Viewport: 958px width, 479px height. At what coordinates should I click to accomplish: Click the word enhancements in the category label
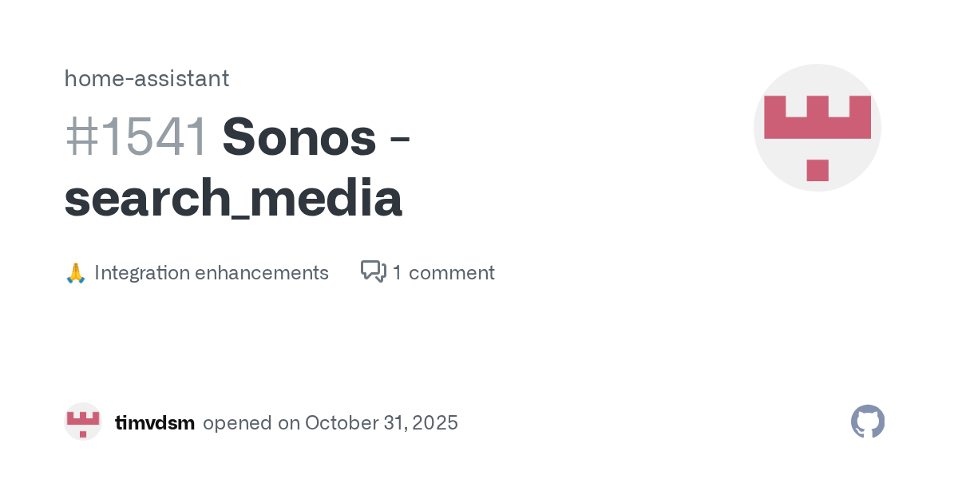tap(262, 273)
